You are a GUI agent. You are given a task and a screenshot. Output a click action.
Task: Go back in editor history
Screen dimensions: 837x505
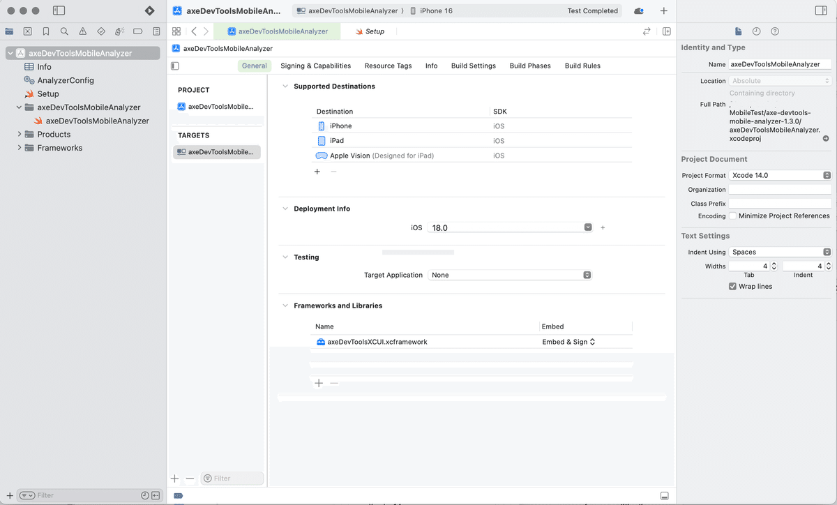pyautogui.click(x=194, y=31)
